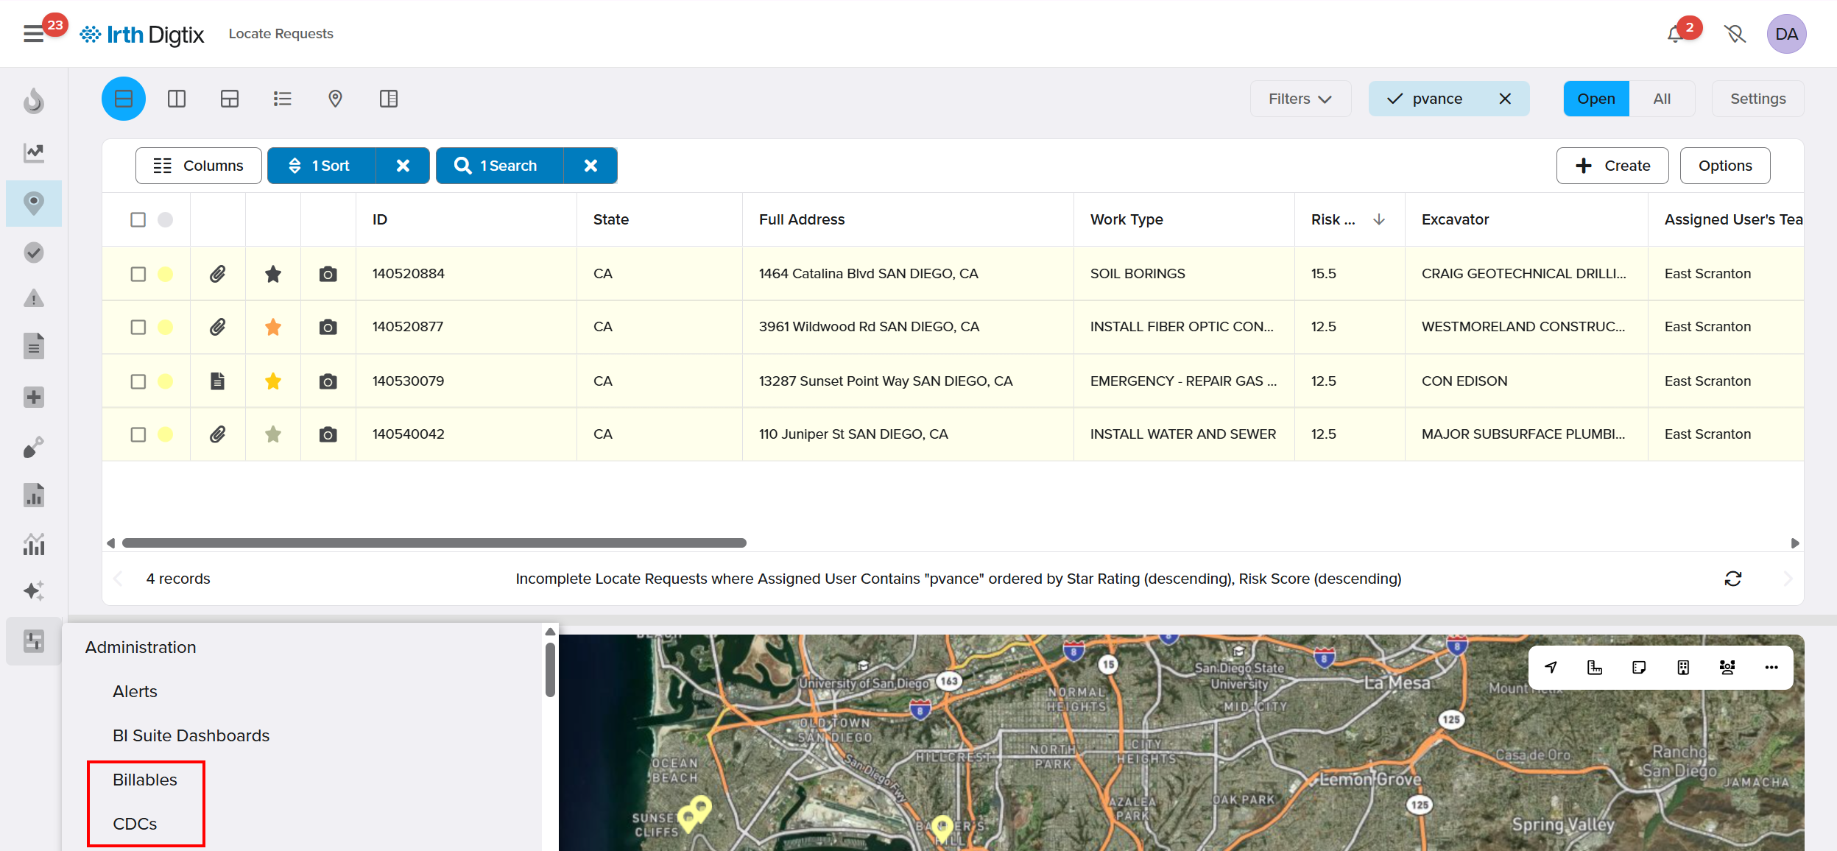Click the refresh icon in the records footer

click(1732, 579)
